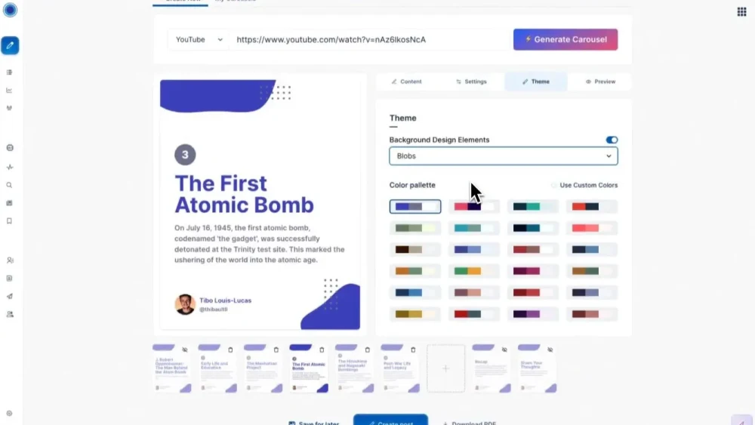Viewport: 755px width, 425px height.
Task: Select the Recap slide thumbnail
Action: pyautogui.click(x=492, y=368)
